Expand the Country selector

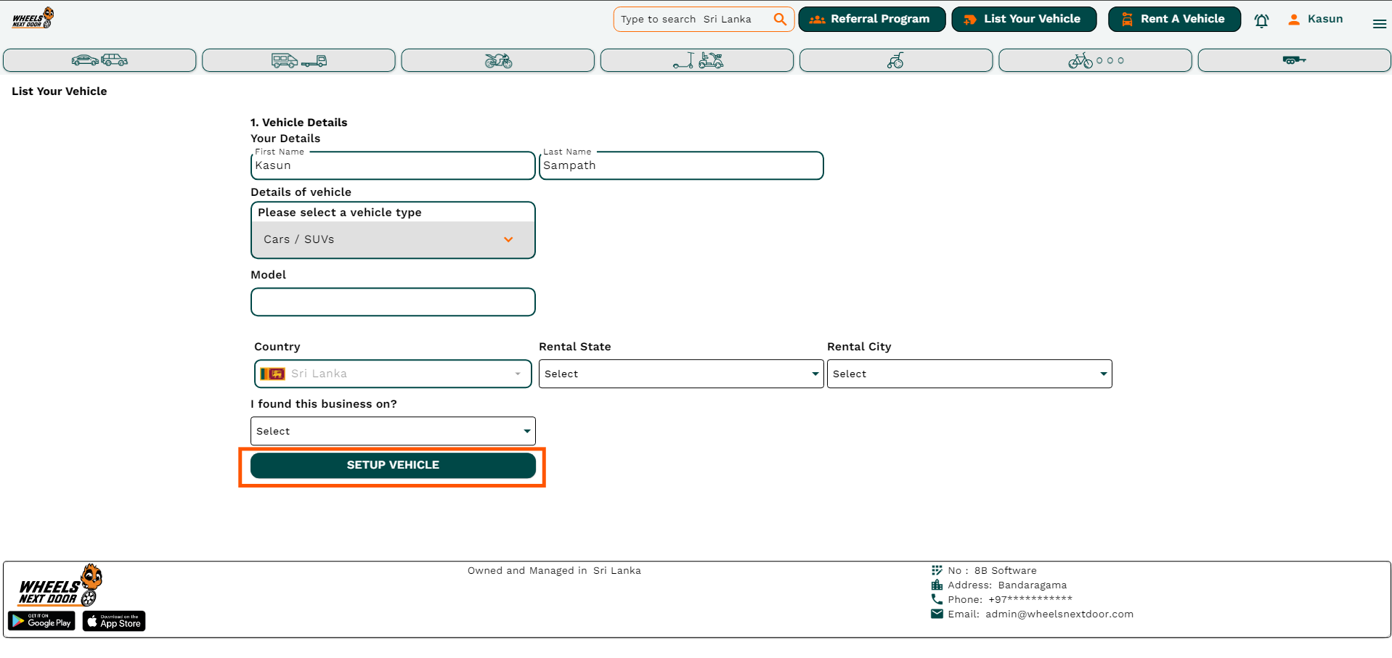tap(393, 374)
